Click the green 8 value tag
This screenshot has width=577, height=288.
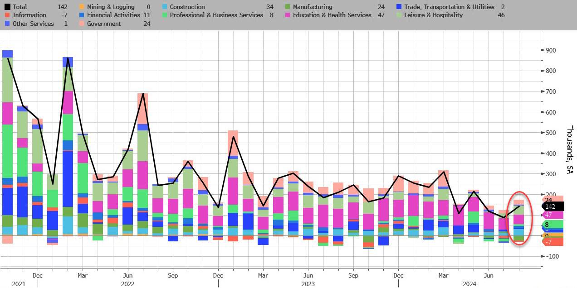click(x=552, y=225)
